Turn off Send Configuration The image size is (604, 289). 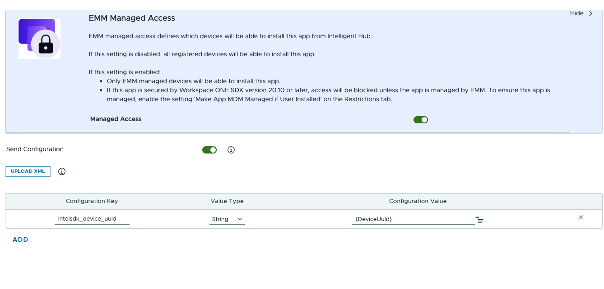[209, 149]
